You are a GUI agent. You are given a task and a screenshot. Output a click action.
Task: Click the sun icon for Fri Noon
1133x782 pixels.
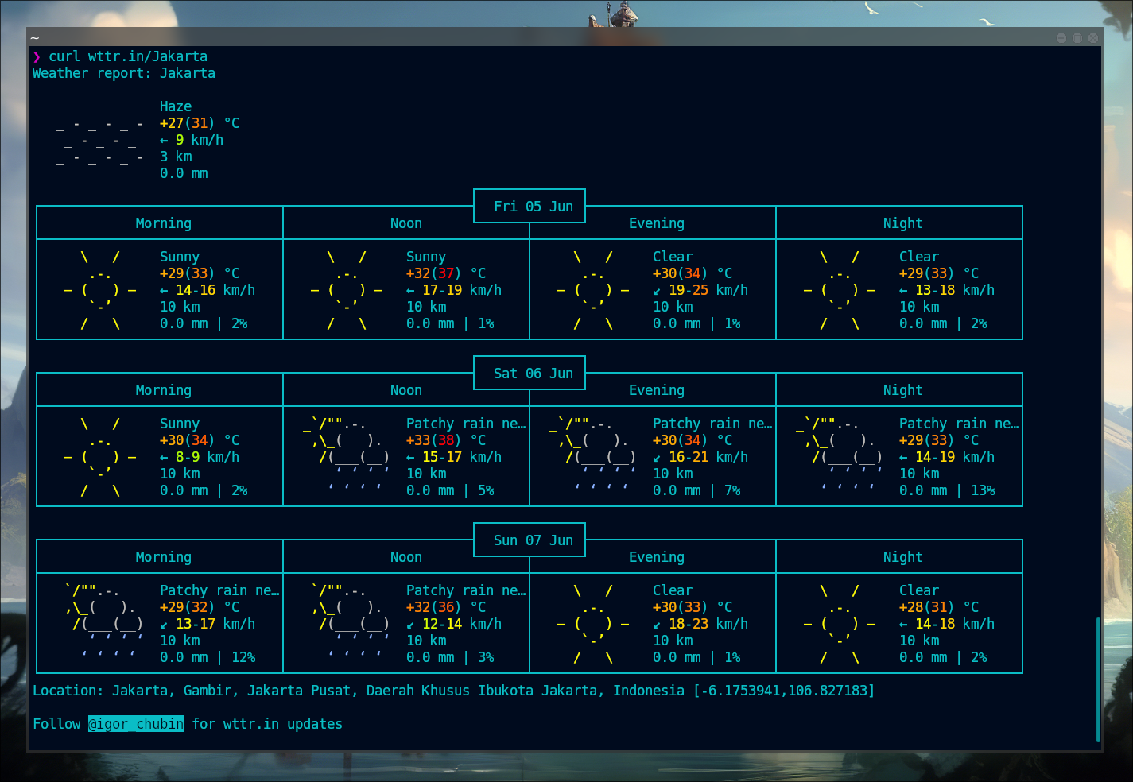[x=347, y=290]
